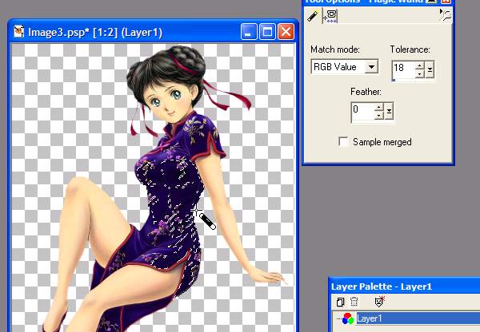Select the Layer1 row in Layer Palette
Viewport: 480px width, 332px height.
pos(418,318)
